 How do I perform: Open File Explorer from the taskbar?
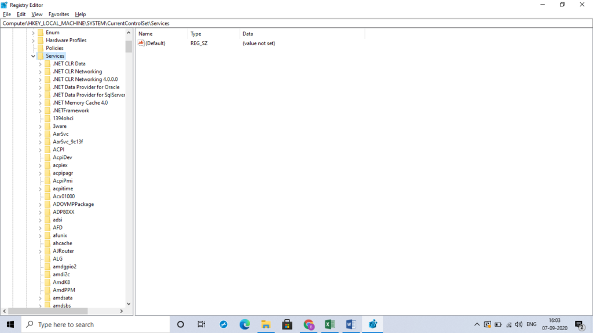[266, 324]
